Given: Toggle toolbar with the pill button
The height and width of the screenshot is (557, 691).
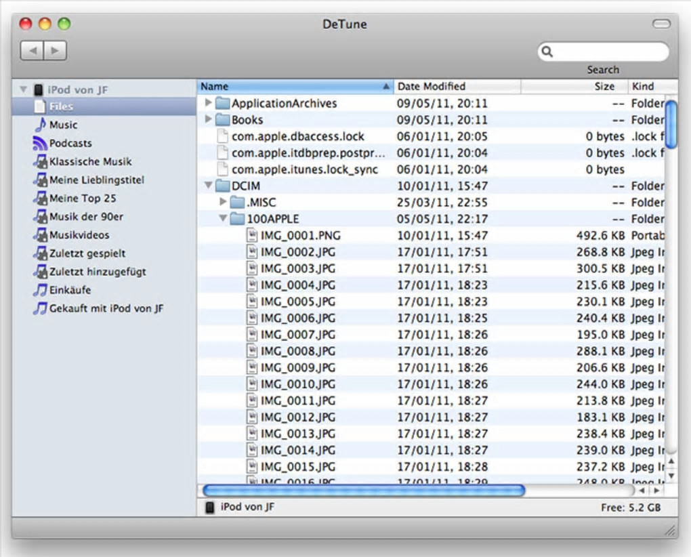Looking at the screenshot, I should point(661,24).
